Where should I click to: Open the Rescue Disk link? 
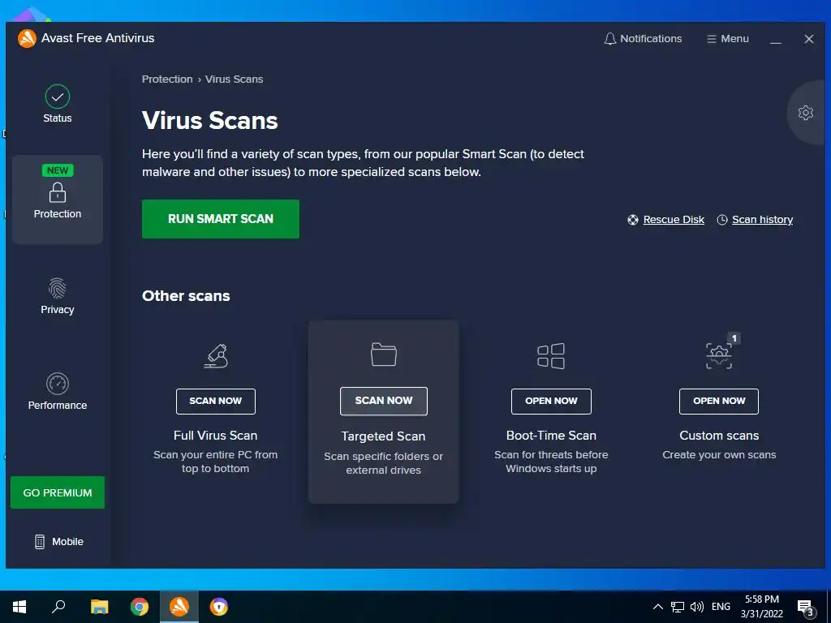tap(674, 219)
